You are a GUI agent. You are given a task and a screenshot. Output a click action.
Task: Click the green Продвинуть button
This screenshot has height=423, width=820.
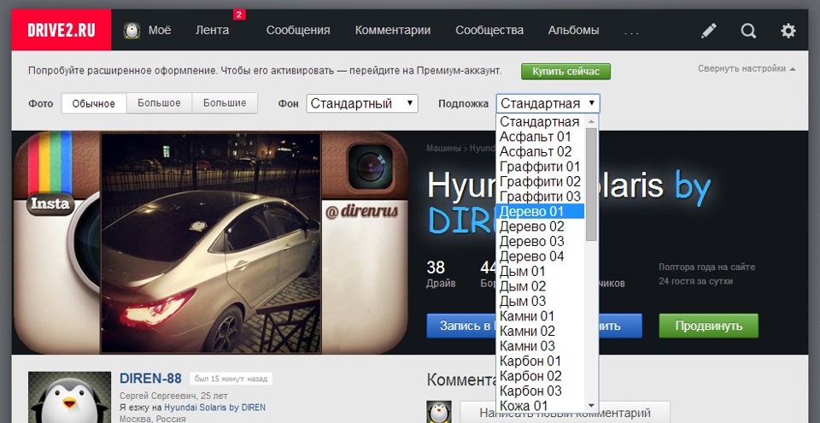click(x=709, y=326)
